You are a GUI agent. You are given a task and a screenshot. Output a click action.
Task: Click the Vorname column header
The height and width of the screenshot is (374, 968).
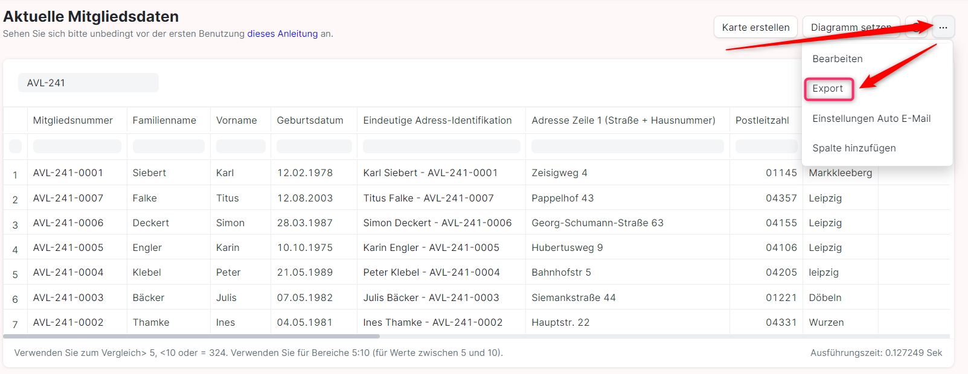236,120
